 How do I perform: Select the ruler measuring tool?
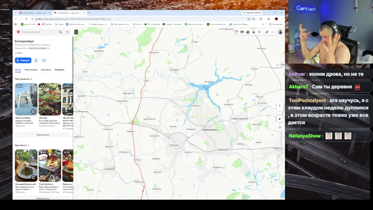pos(267,32)
